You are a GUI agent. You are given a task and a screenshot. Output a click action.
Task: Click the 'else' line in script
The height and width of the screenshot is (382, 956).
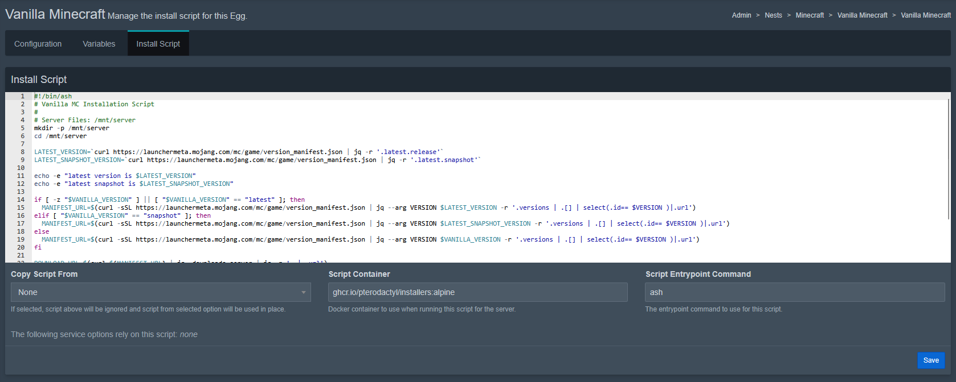pyautogui.click(x=42, y=231)
